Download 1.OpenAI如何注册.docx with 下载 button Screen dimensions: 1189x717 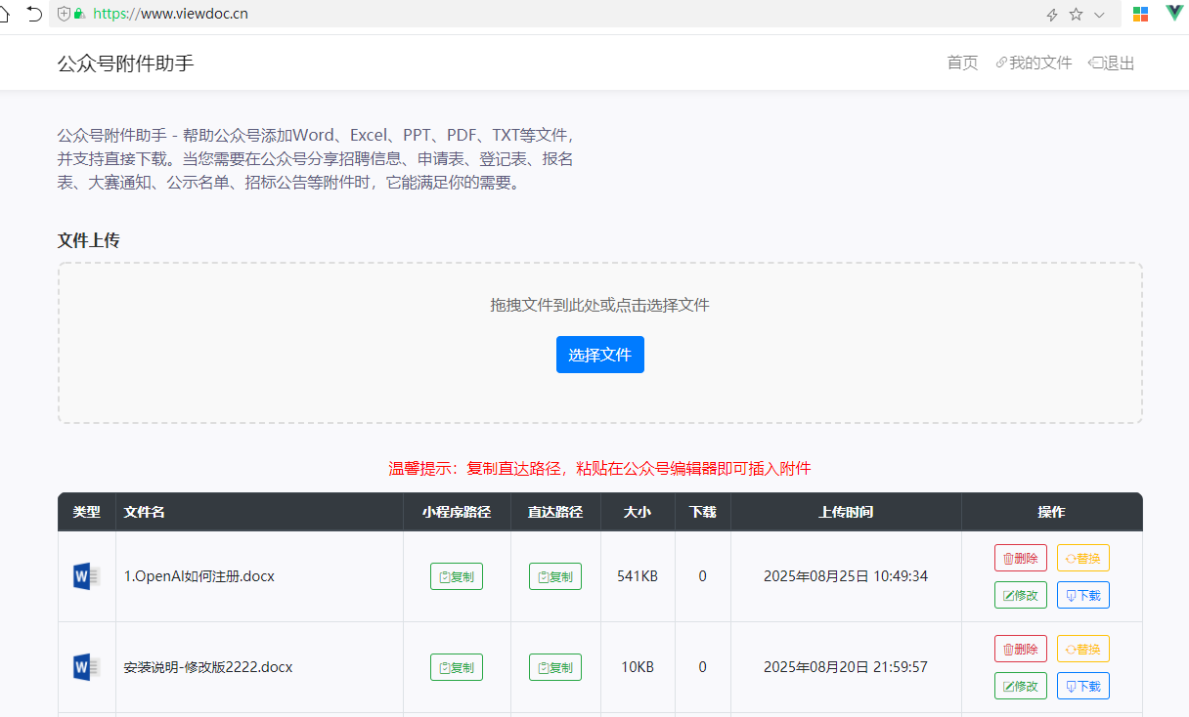[x=1083, y=595]
